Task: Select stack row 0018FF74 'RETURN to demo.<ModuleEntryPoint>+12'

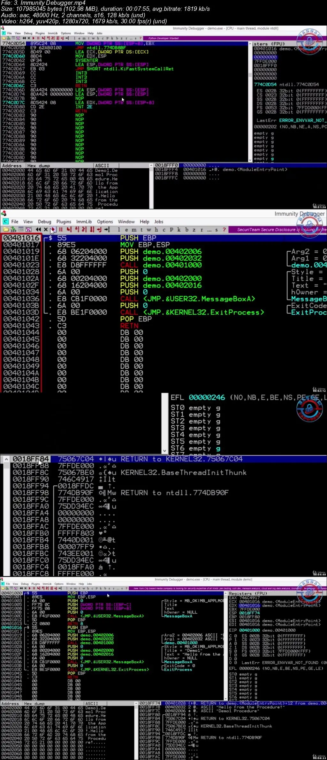Action: click(x=233, y=703)
